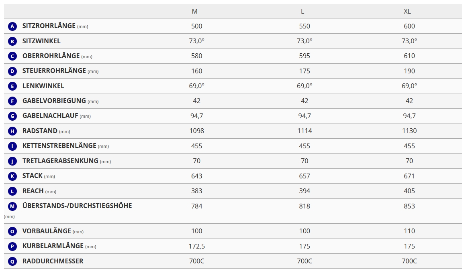
Task: Click the circled M icon beside Überstandshöhe
Action: pos(12,206)
